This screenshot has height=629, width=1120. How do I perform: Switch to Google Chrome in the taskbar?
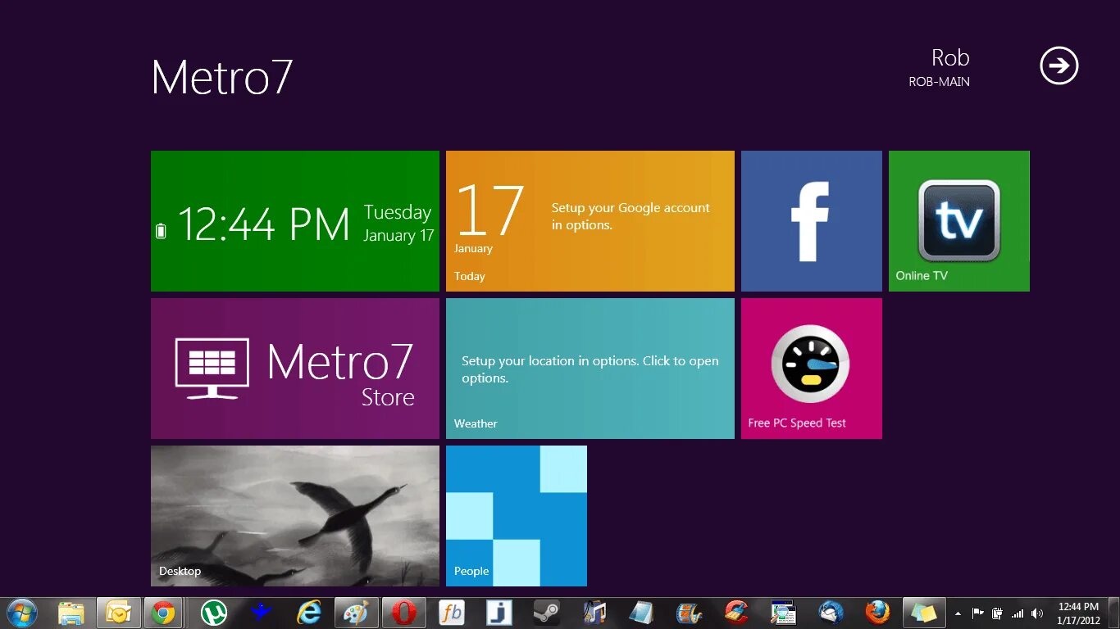pyautogui.click(x=163, y=613)
